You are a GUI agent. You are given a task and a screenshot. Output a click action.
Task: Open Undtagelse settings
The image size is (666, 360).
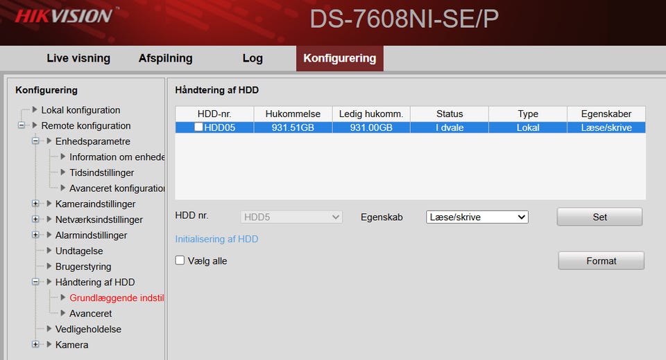coord(79,251)
